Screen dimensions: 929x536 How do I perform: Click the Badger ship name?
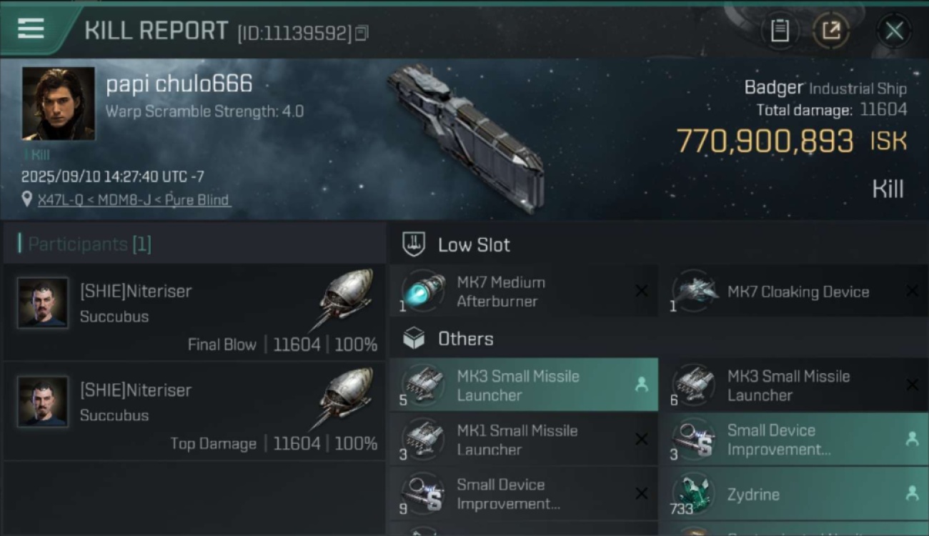(x=774, y=88)
